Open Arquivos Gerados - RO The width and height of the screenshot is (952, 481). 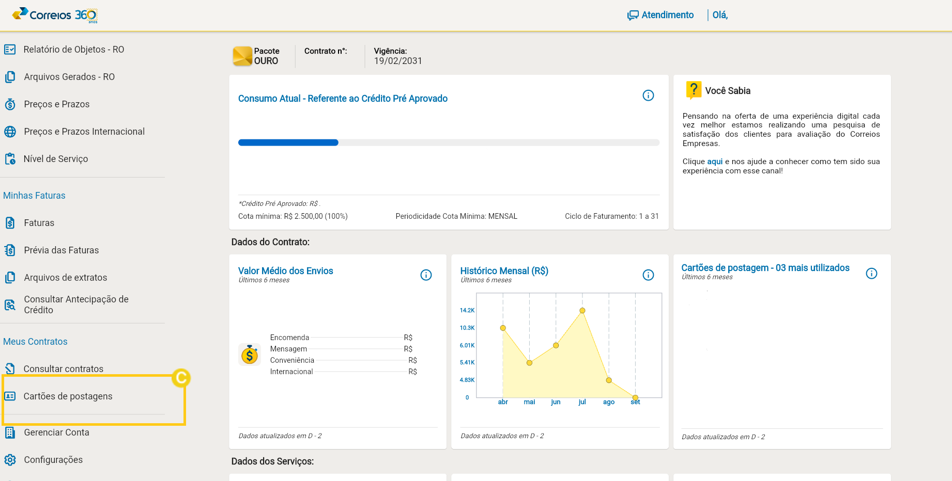point(69,77)
